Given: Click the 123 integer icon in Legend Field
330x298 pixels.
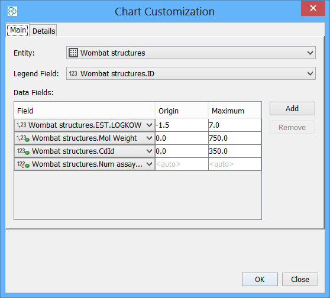Looking at the screenshot, I should coord(73,73).
